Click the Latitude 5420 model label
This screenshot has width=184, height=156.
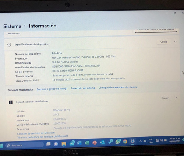[13, 34]
